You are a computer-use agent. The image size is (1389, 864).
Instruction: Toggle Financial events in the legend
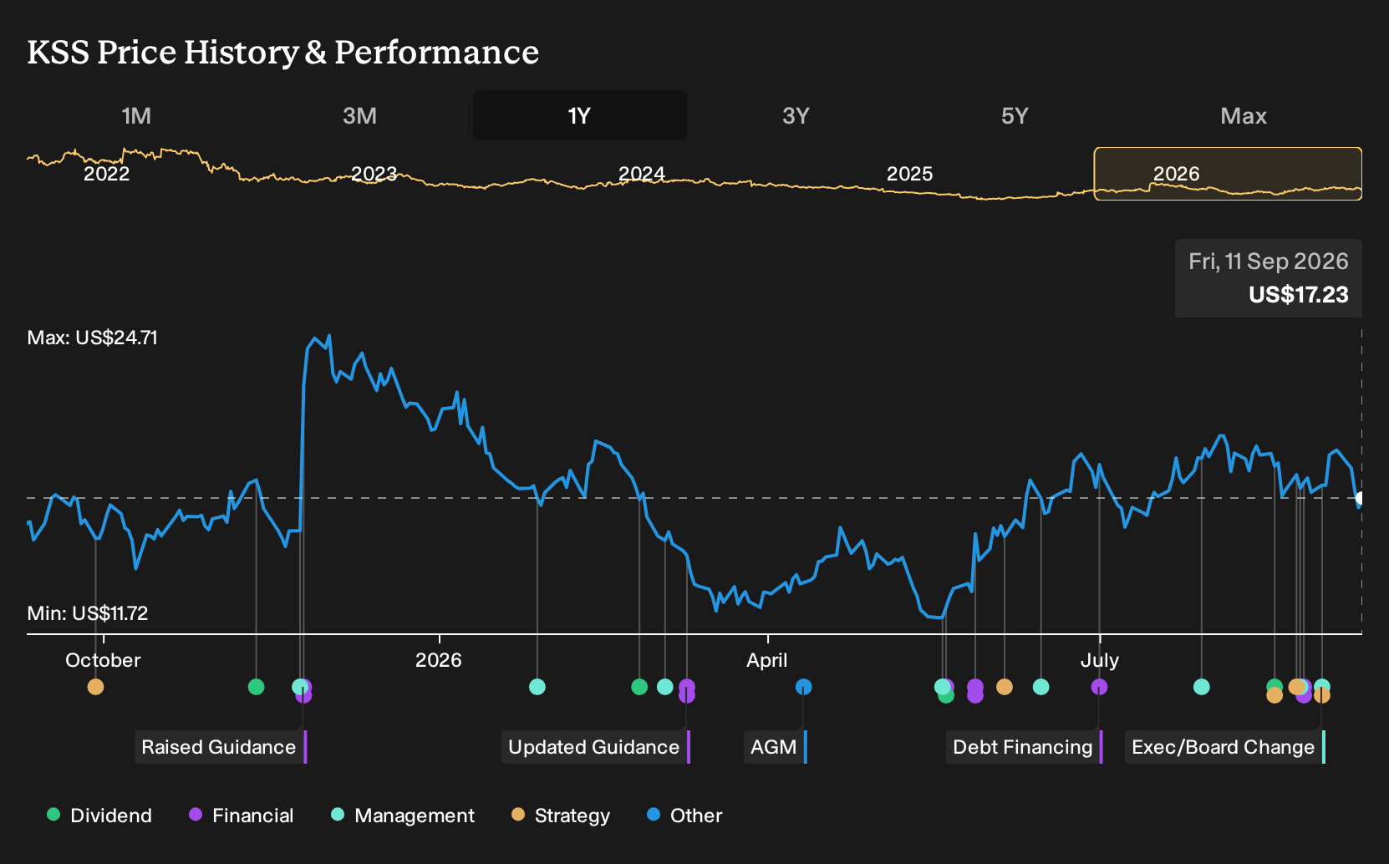coord(242,815)
